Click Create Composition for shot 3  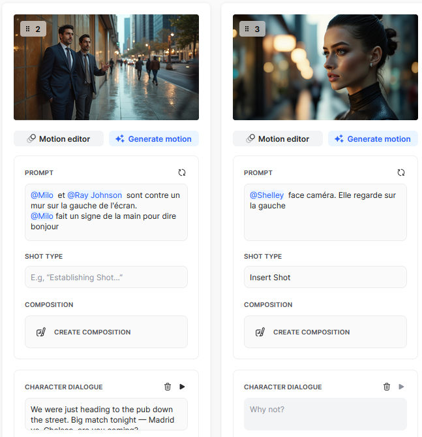point(325,332)
